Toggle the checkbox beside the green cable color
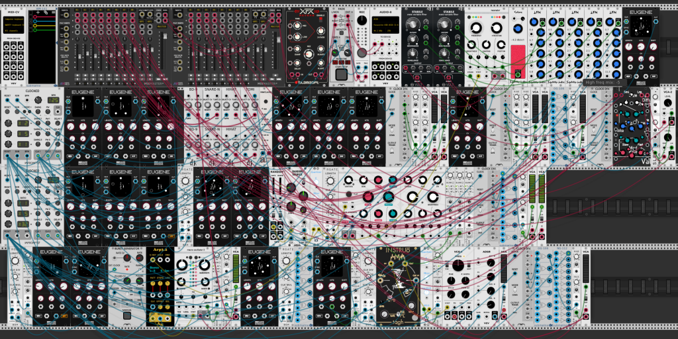Viewport: 678px width, 339px height. click(30, 30)
